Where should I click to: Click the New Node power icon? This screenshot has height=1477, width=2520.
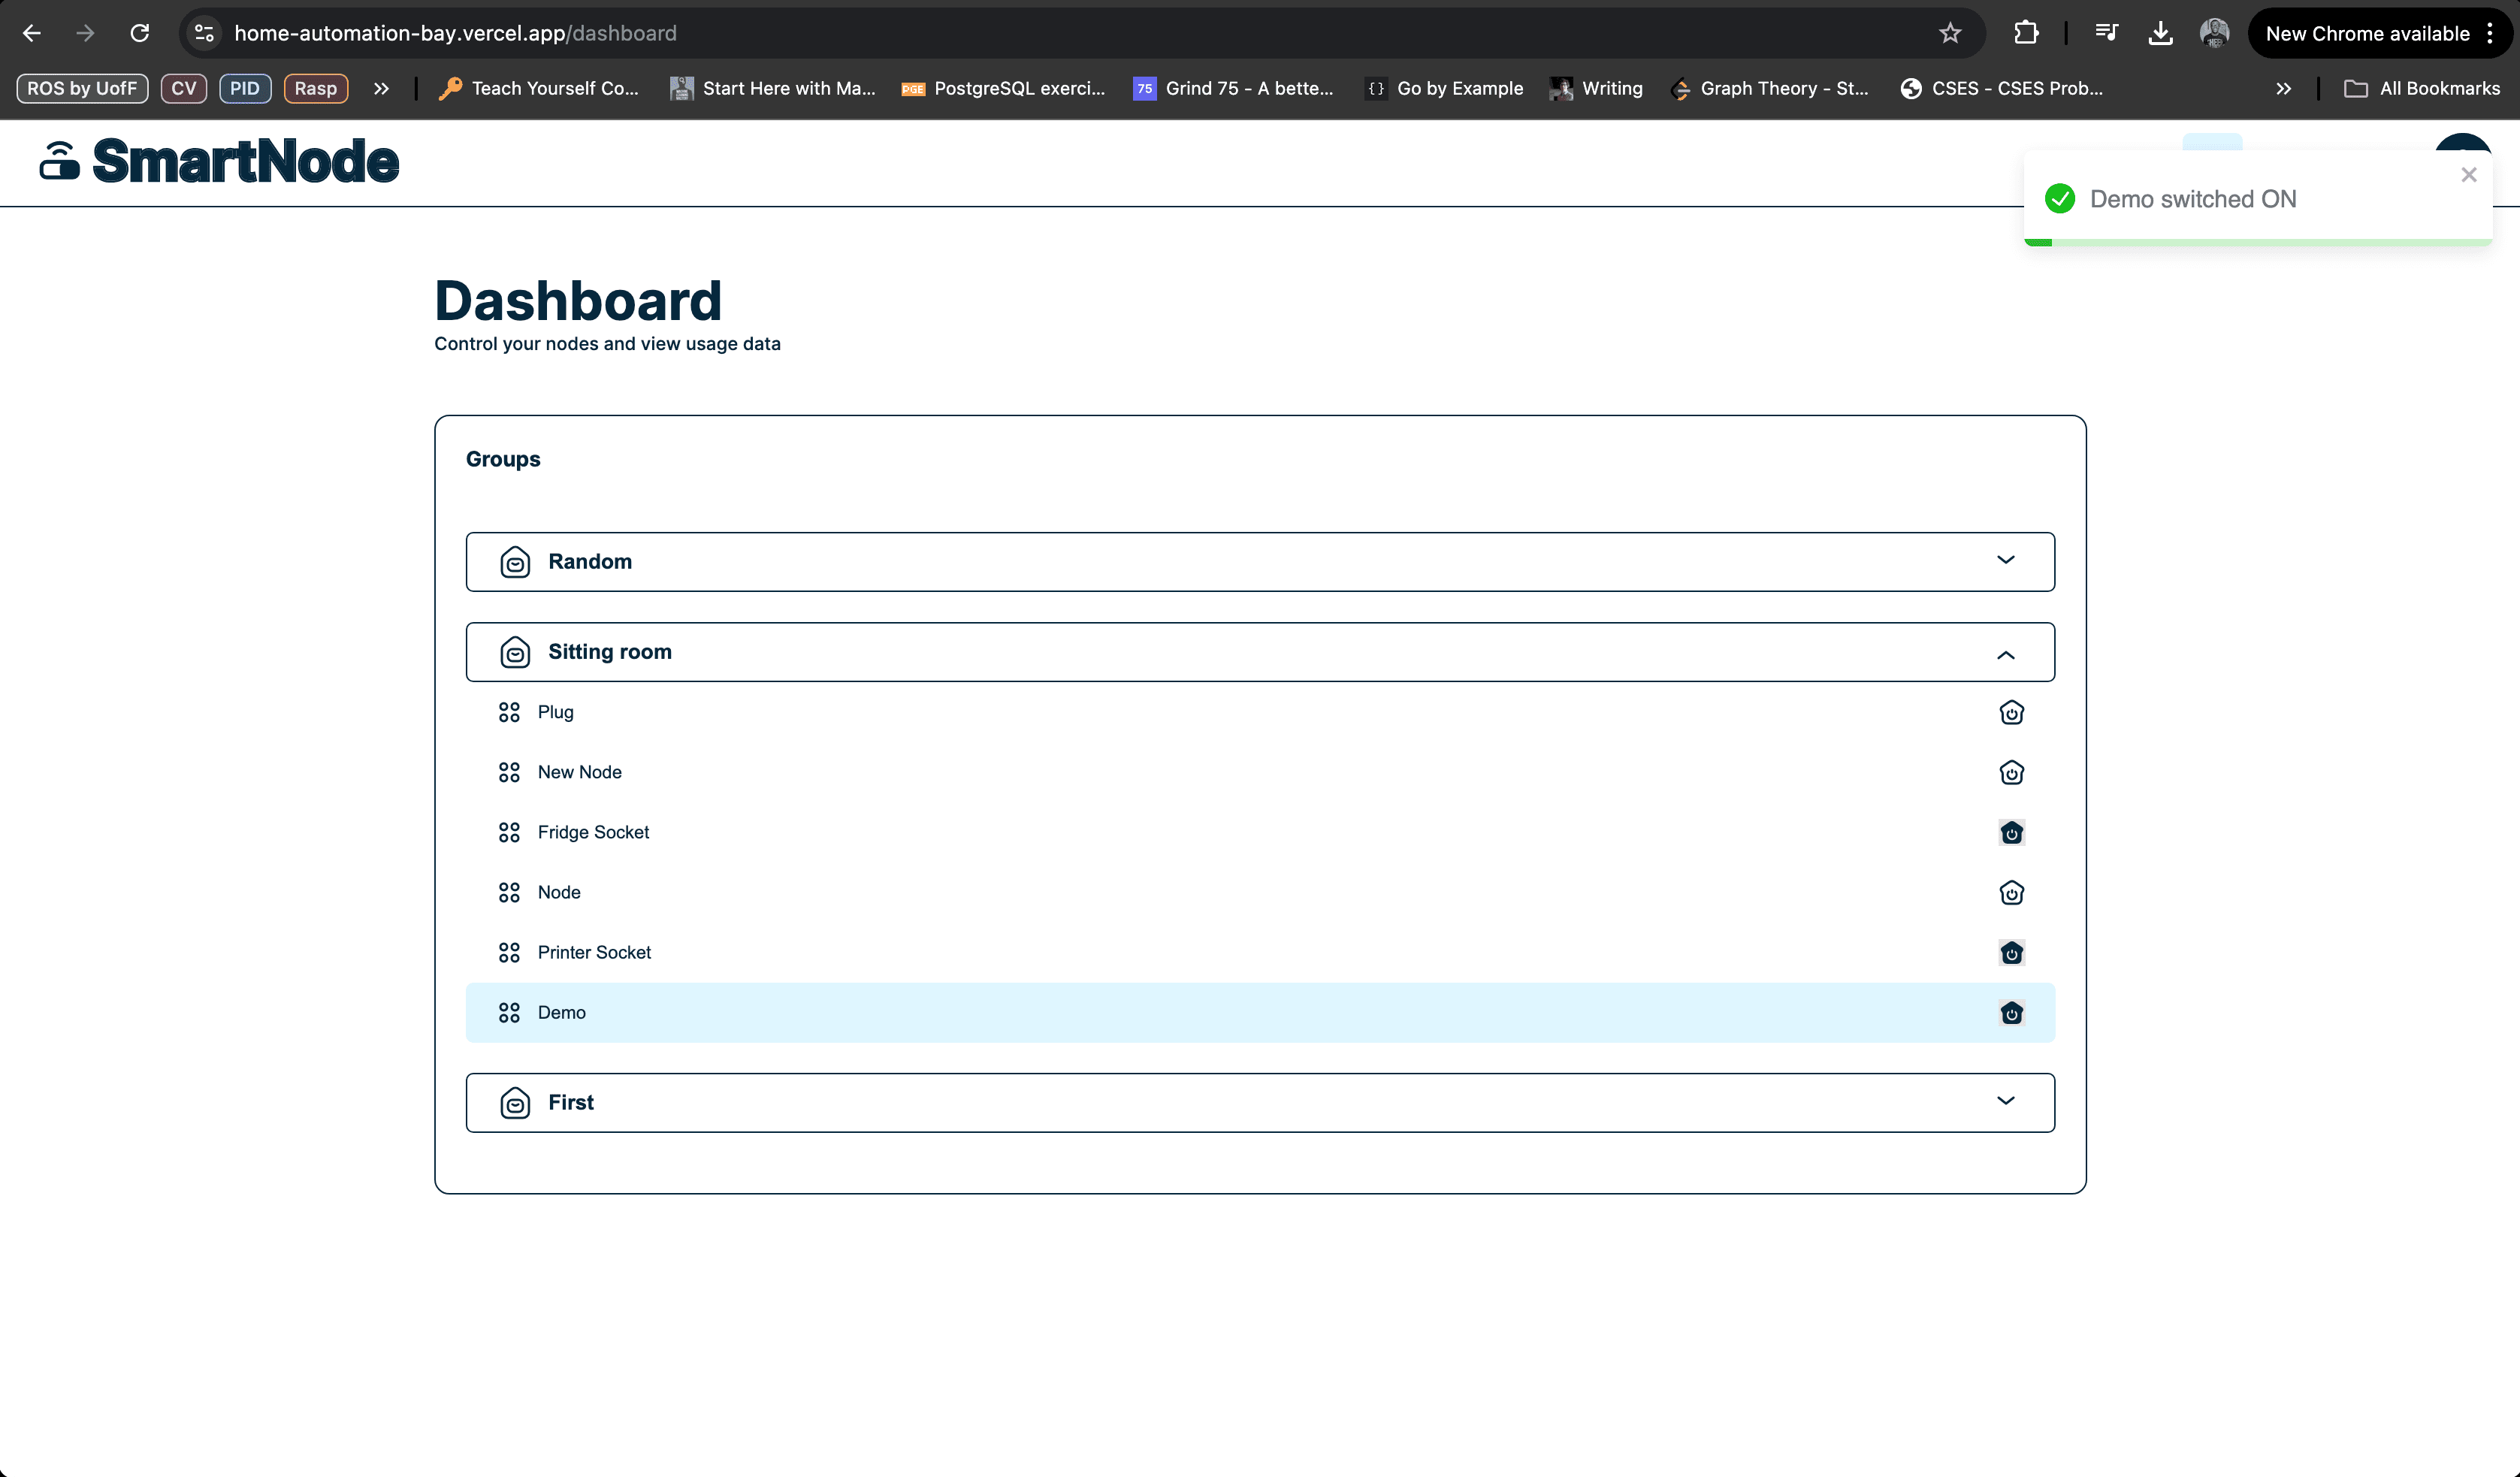(x=2011, y=772)
